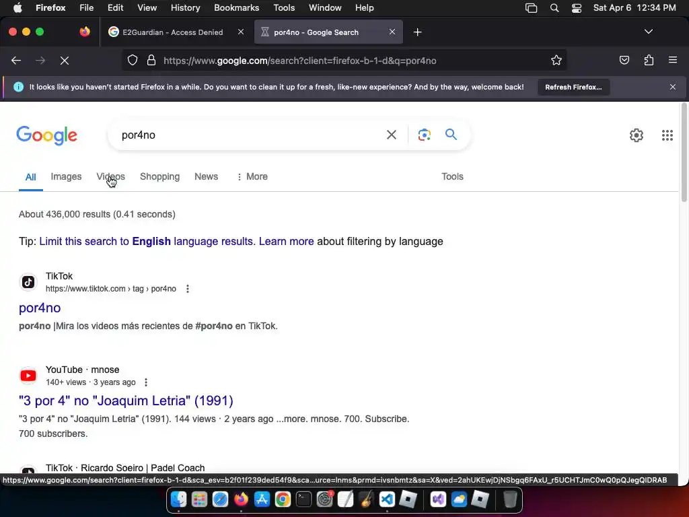Open macOS Spotlight search
The image size is (689, 517).
554,8
